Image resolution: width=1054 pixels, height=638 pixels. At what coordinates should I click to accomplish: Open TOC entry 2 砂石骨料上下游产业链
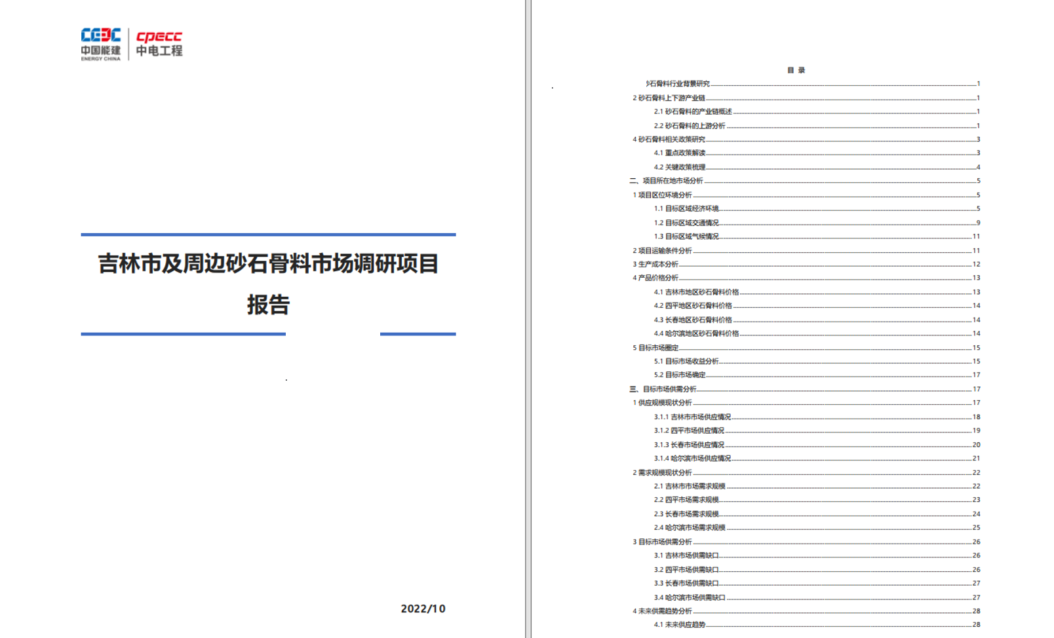[x=669, y=98]
